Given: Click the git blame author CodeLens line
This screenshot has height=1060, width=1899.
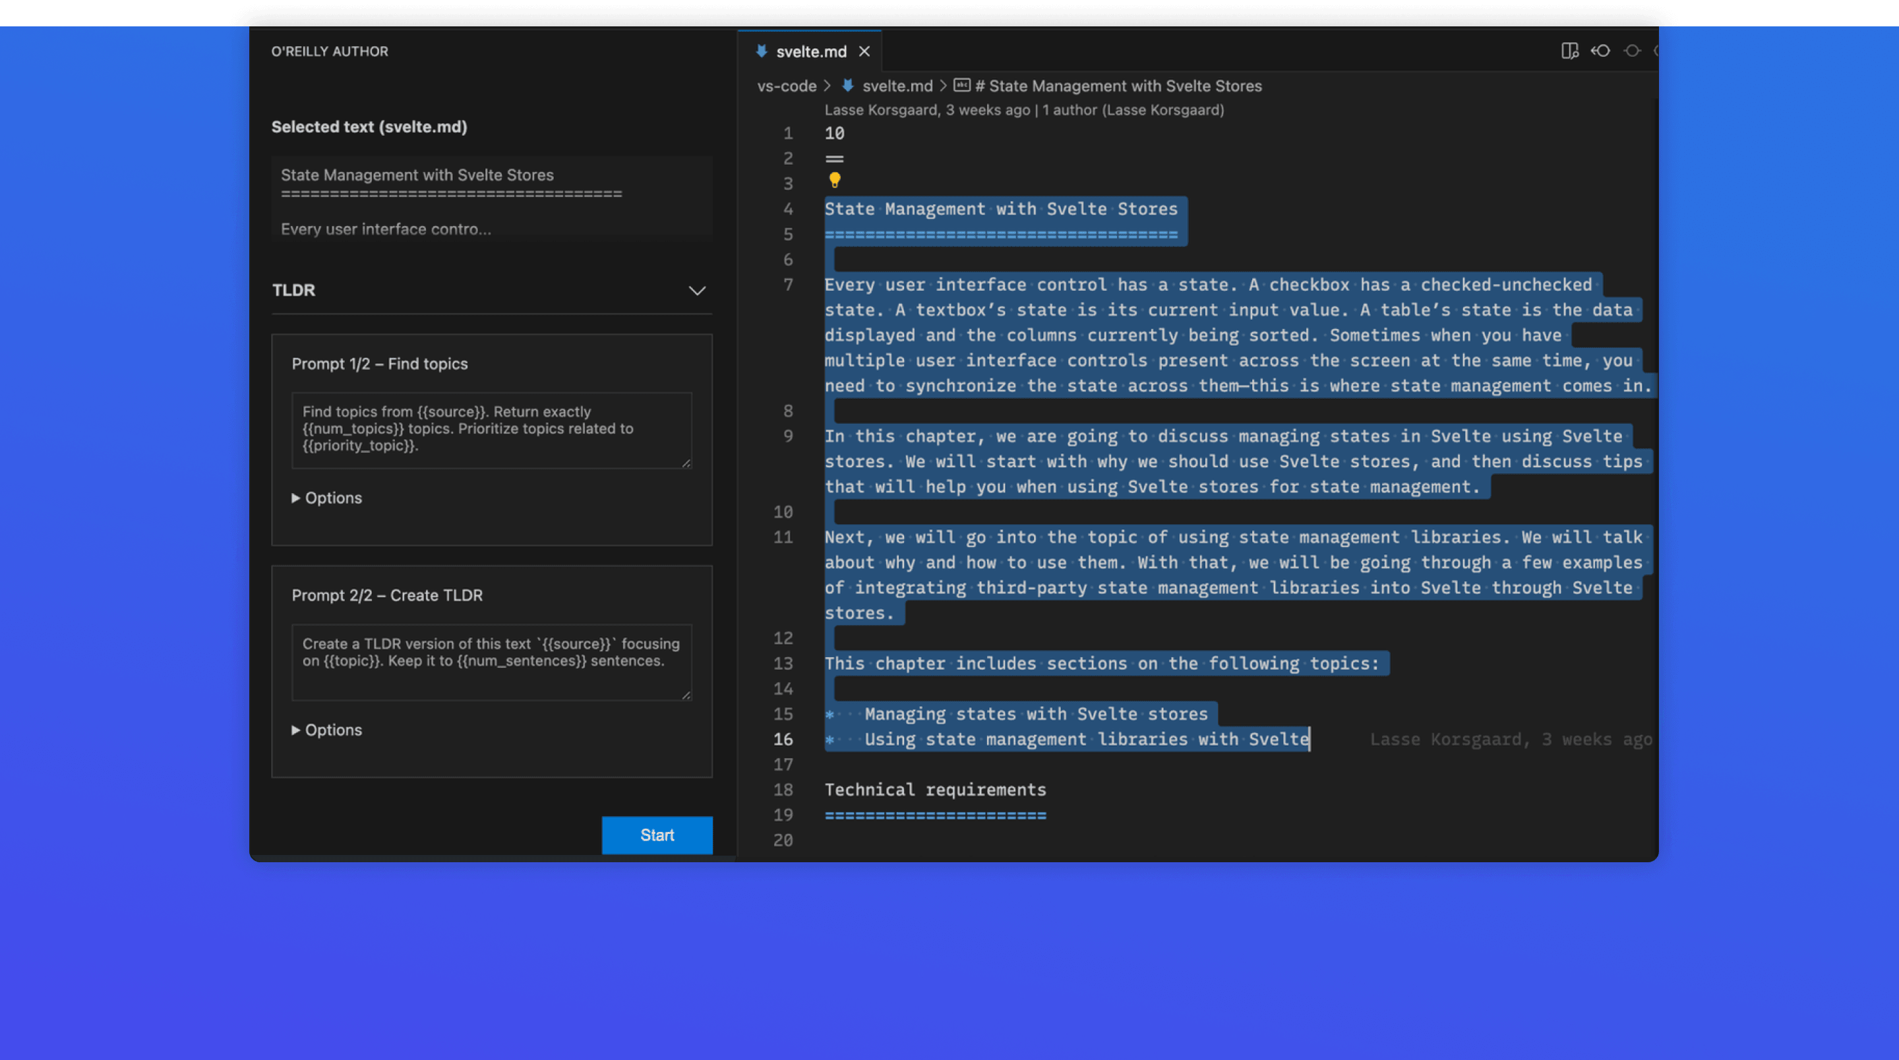Looking at the screenshot, I should point(1024,110).
